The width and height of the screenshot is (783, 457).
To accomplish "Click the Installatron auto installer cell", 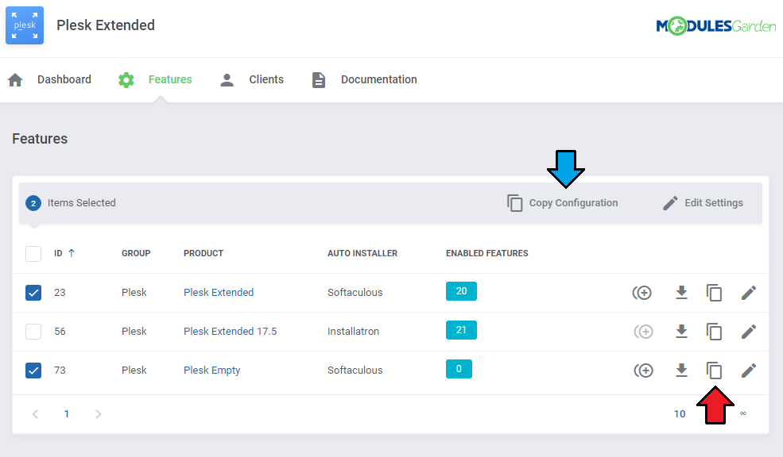I will [x=353, y=332].
